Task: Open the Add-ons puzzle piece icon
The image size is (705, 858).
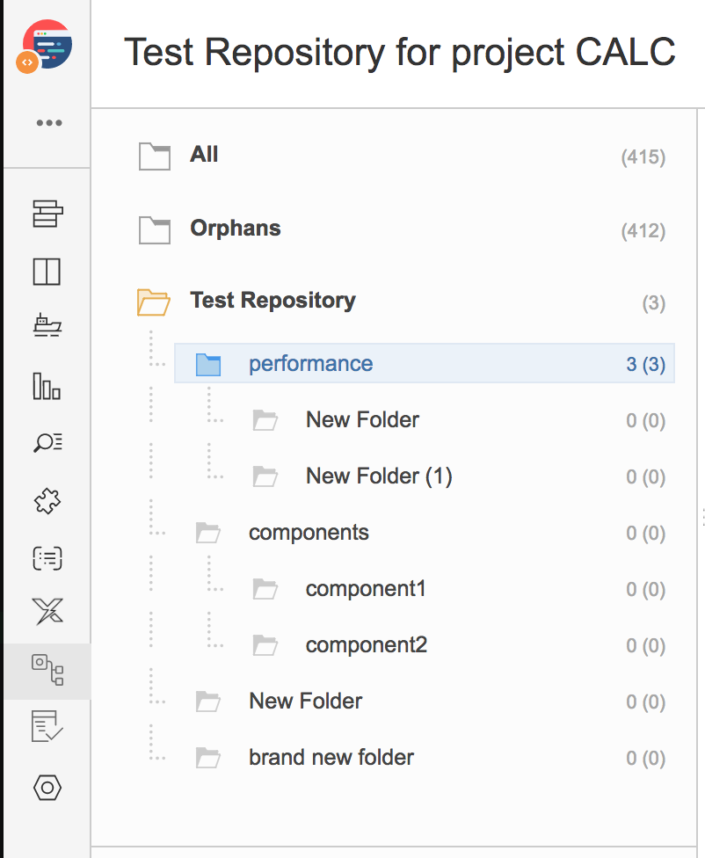Action: click(x=47, y=501)
